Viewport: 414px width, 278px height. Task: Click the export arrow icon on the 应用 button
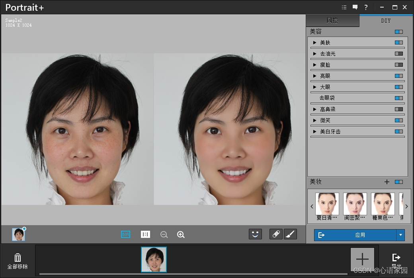click(x=321, y=235)
